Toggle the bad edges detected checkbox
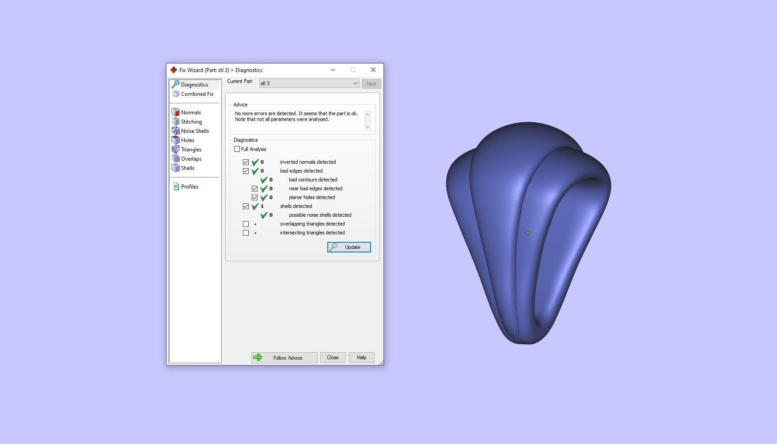 click(246, 171)
